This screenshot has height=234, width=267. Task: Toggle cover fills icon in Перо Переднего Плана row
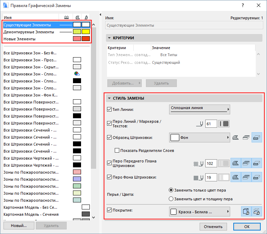click(246, 163)
